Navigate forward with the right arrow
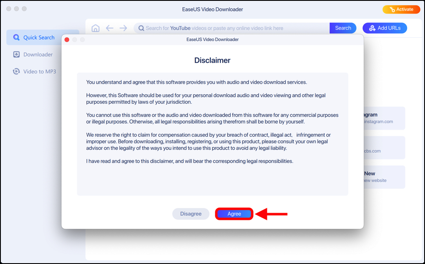Image resolution: width=425 pixels, height=264 pixels. (123, 28)
